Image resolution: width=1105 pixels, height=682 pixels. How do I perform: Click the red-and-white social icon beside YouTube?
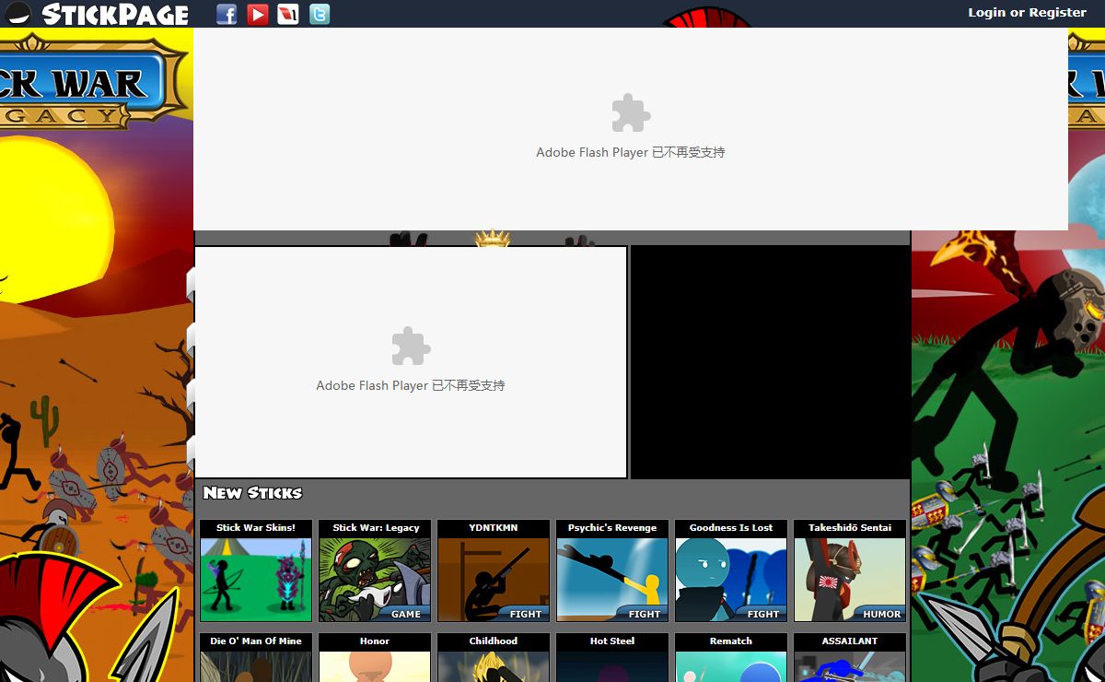pos(288,14)
